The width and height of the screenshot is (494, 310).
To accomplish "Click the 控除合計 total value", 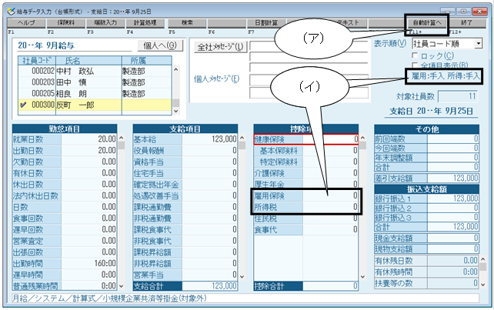I will tap(331, 286).
